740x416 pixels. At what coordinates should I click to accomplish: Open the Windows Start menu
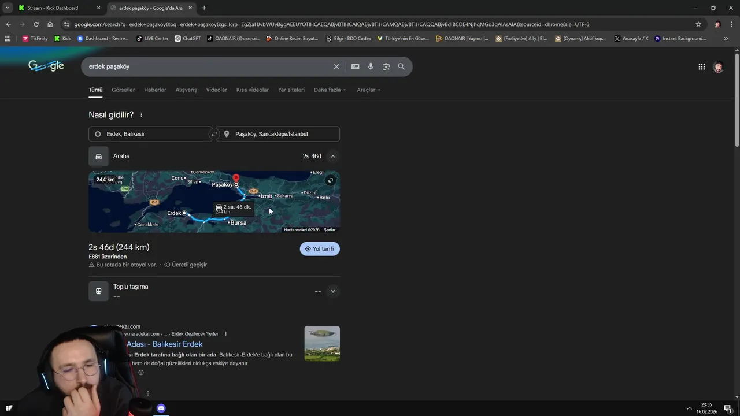(x=9, y=408)
